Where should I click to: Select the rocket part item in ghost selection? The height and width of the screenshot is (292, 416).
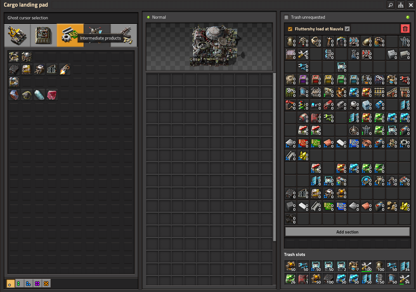pos(65,69)
